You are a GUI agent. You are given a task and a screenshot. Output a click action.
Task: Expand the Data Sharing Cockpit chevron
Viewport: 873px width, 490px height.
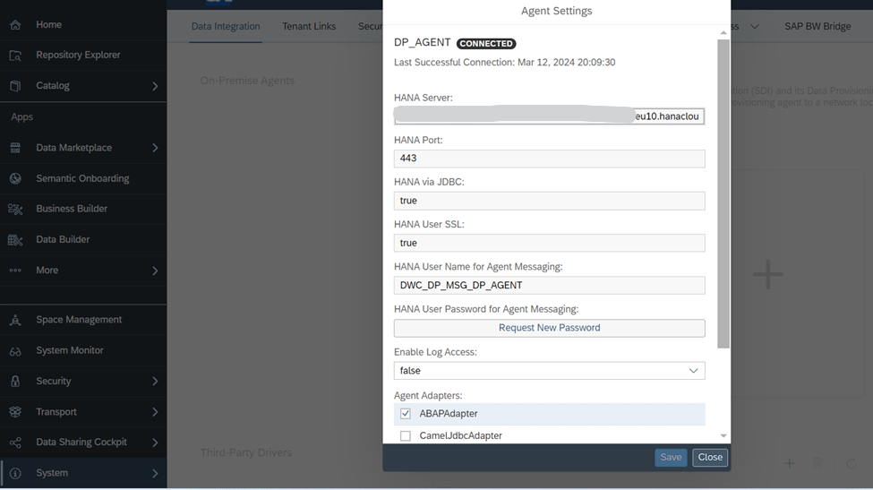[x=155, y=443]
